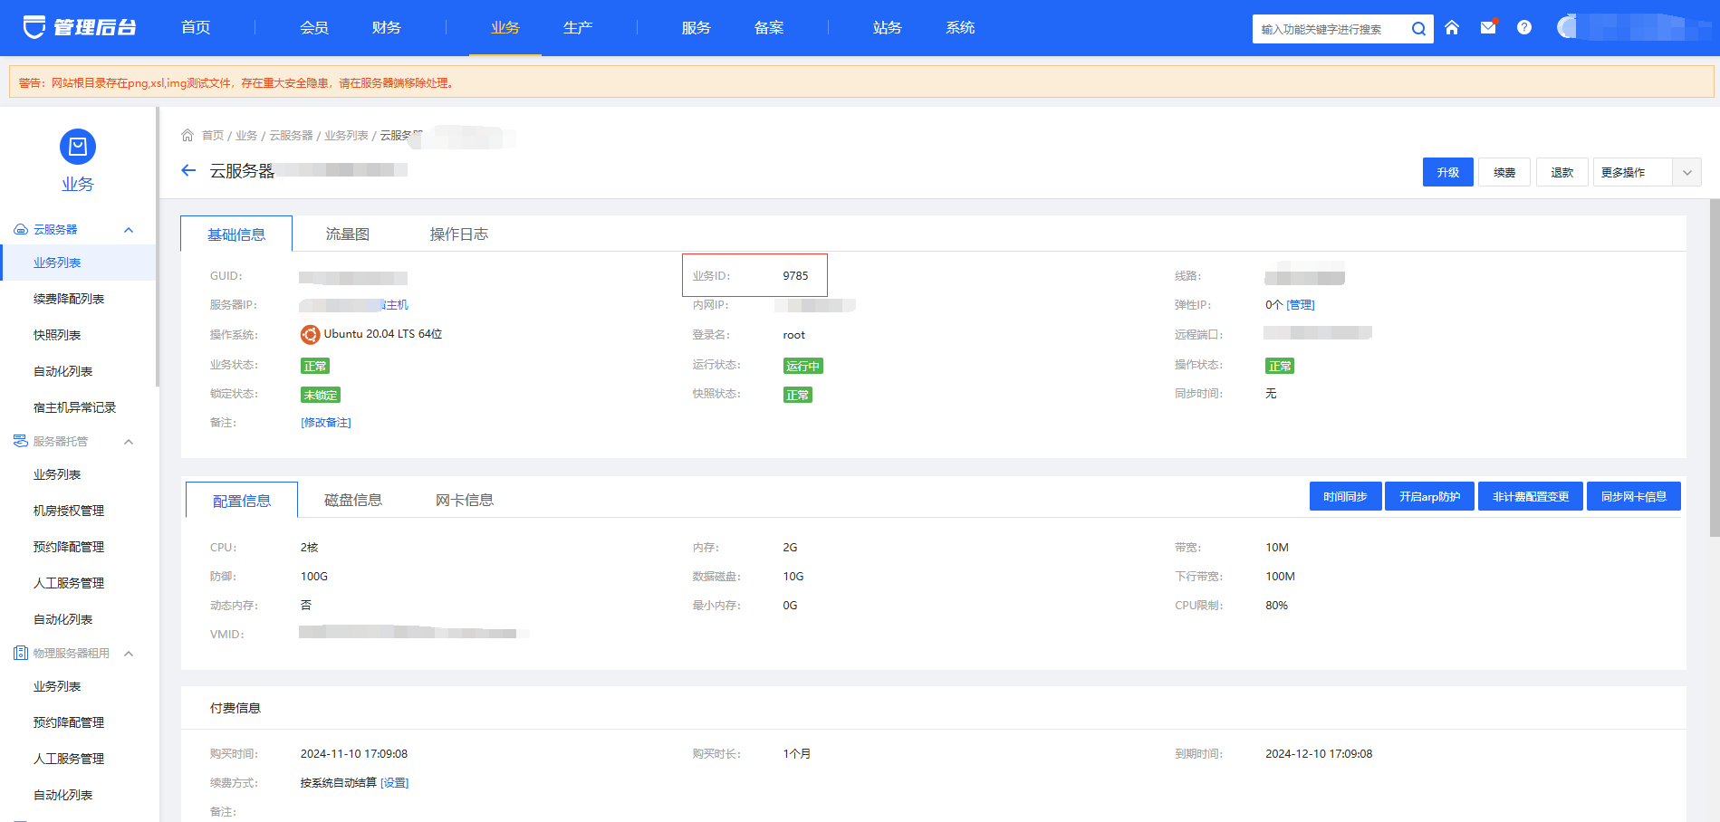Click the 升级 button
Screen dimensions: 1720x822
[1447, 172]
